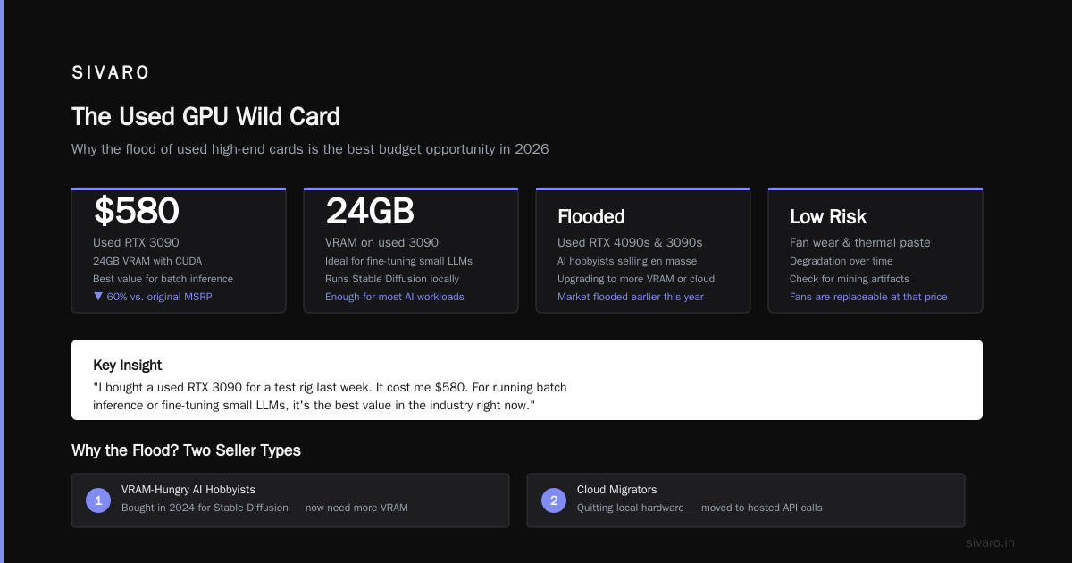Click 'Ideal for fine-tuning small LLMs' line

point(398,261)
